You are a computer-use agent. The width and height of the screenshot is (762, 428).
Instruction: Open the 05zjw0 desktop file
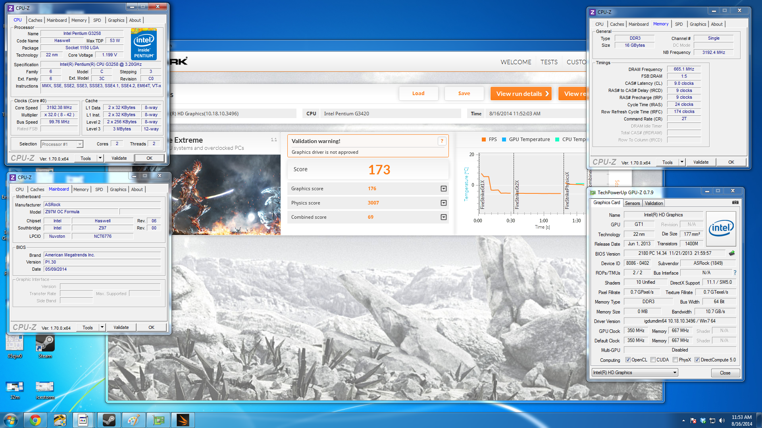point(15,346)
